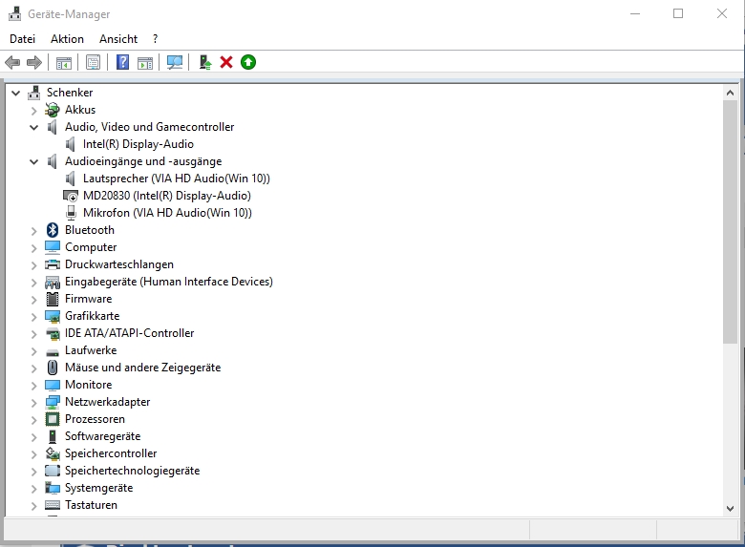
Task: Click the Back arrow toolbar icon
Action: [x=12, y=62]
